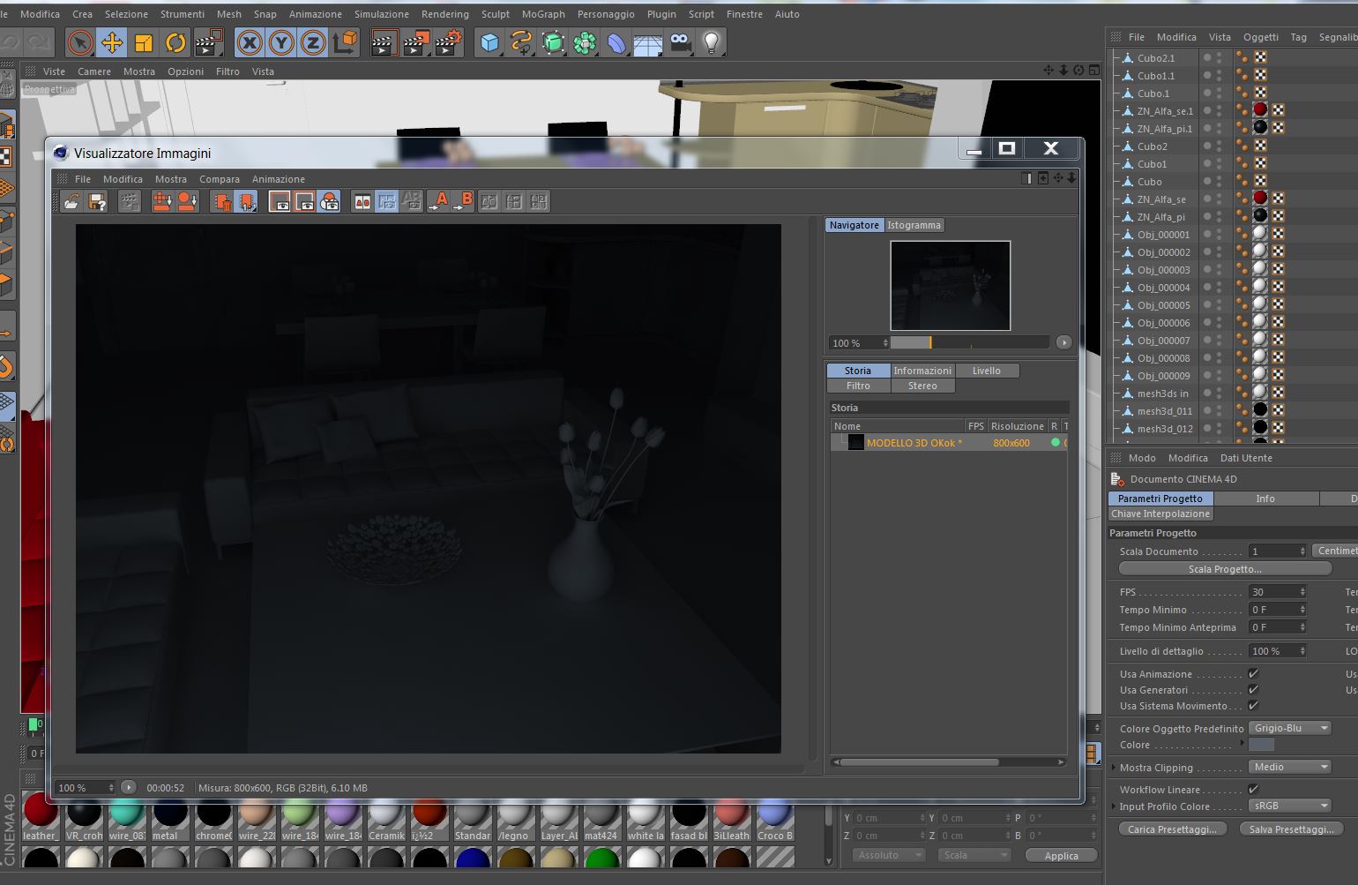Uncheck the Usa Animazione checkbox
This screenshot has width=1358, height=885.
tap(1253, 674)
